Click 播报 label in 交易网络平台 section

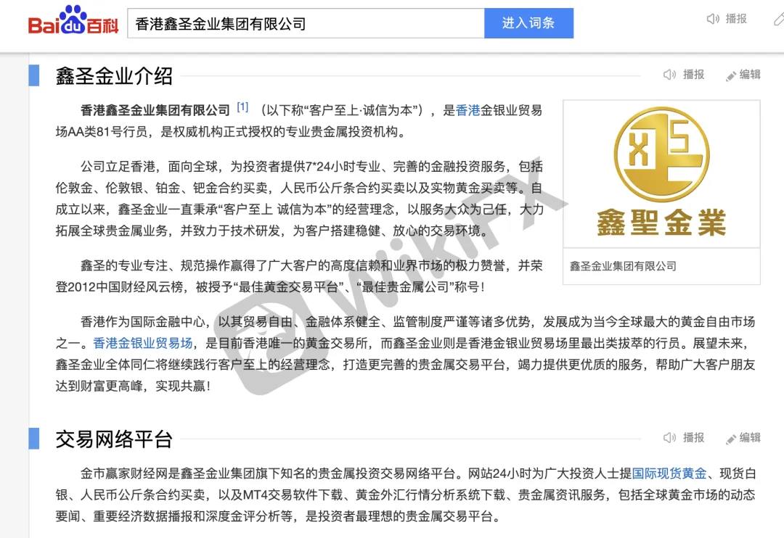point(693,438)
